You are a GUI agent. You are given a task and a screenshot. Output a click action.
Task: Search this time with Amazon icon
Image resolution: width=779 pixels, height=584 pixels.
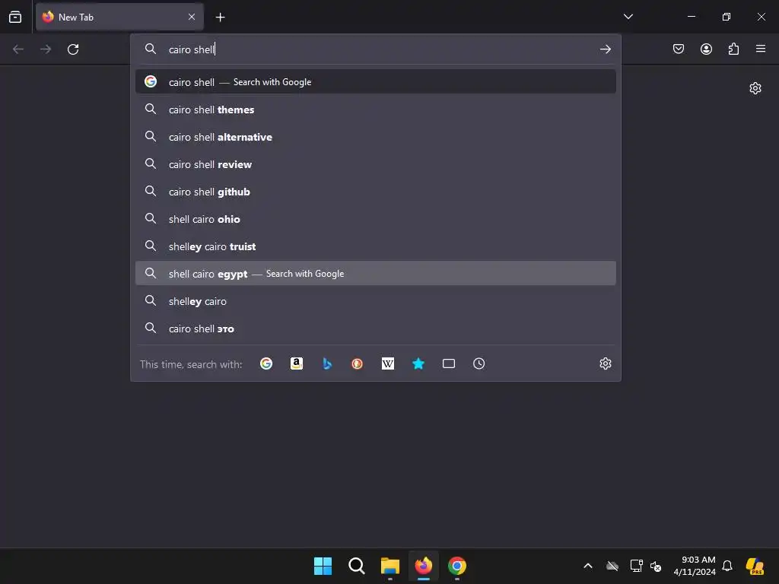pos(297,364)
